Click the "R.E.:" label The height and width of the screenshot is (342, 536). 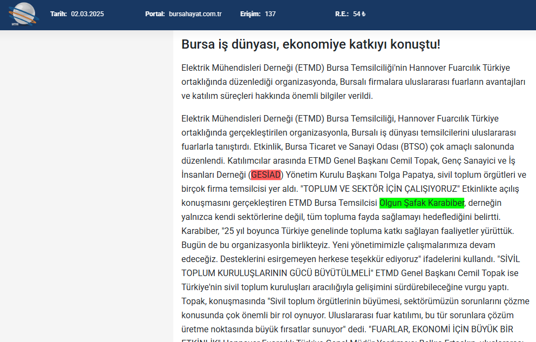342,14
